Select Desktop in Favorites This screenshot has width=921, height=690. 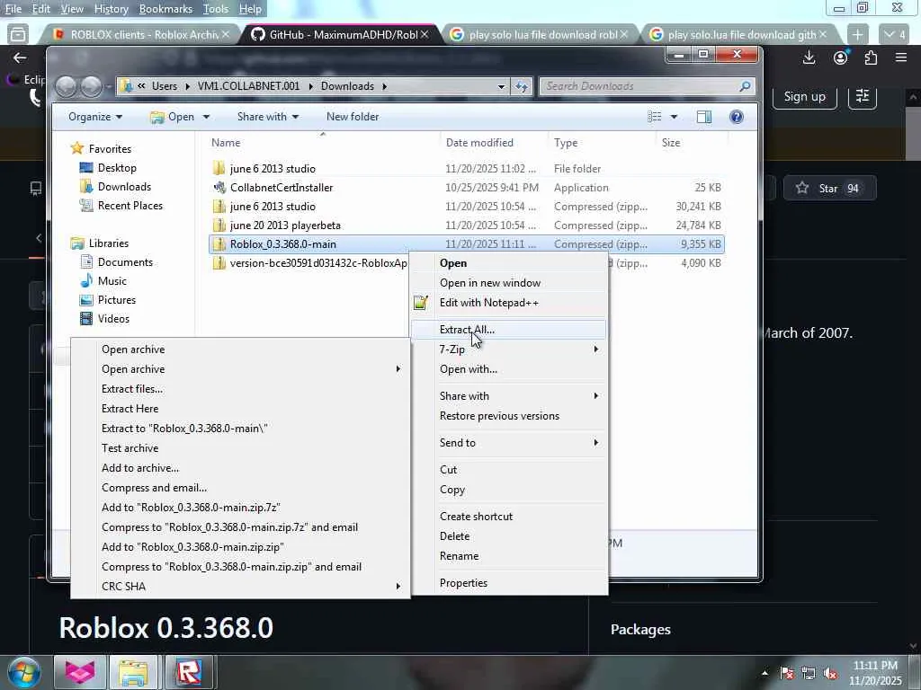(116, 168)
